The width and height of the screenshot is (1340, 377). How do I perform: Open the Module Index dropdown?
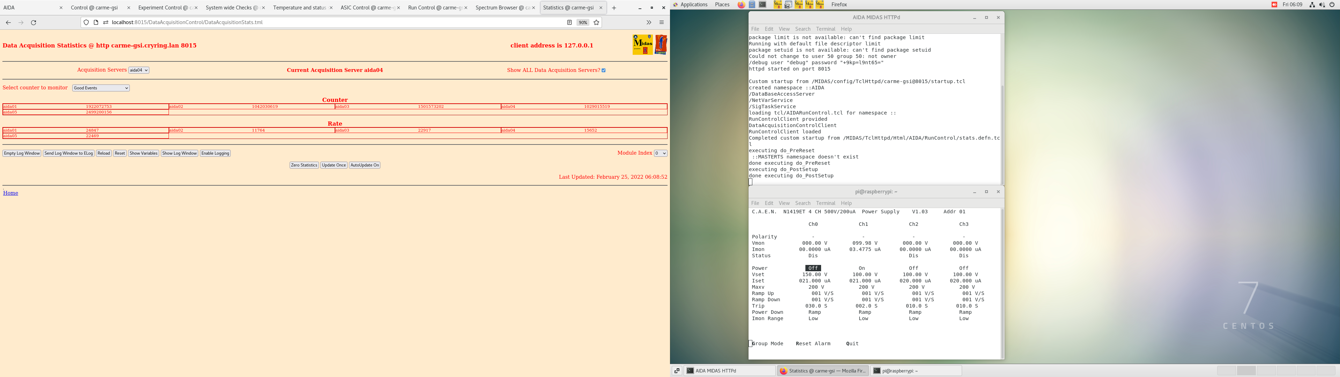[660, 153]
